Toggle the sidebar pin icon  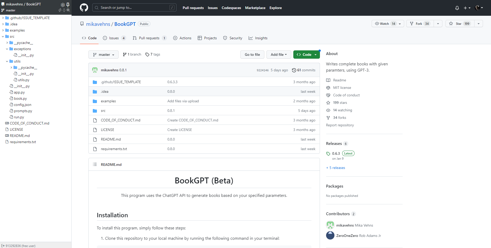(x=68, y=5)
